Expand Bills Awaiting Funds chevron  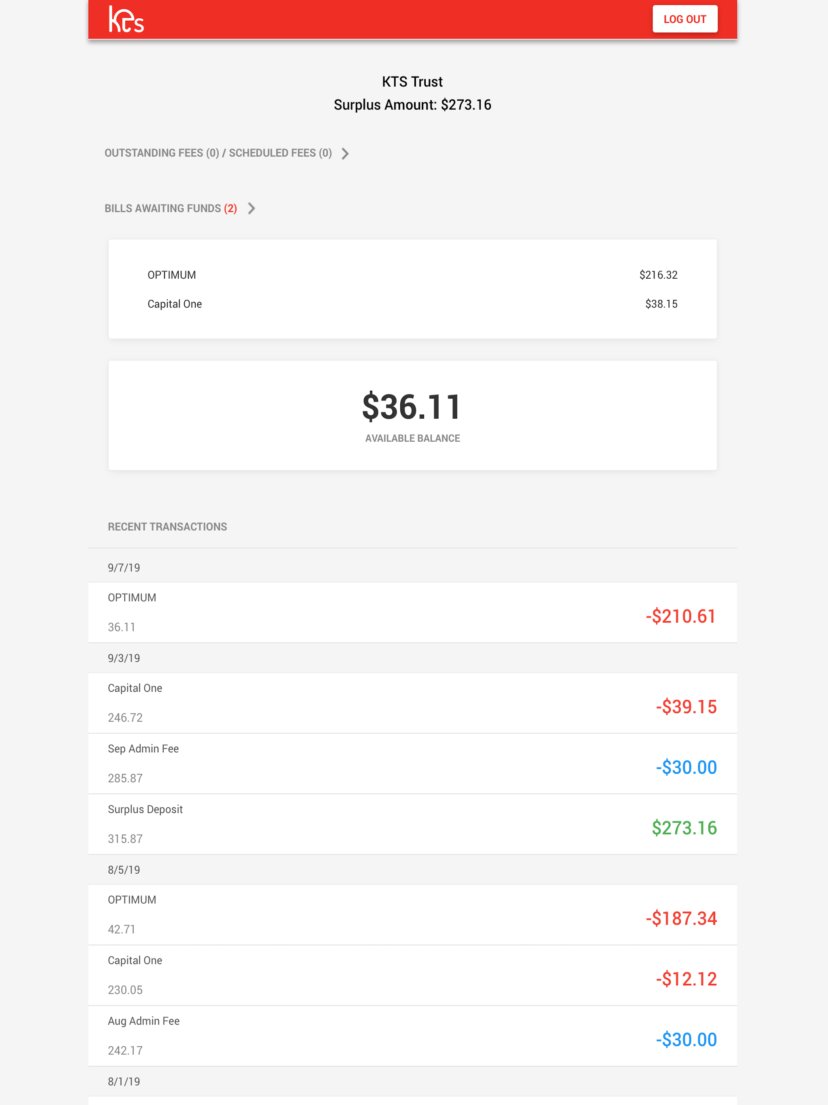(252, 208)
